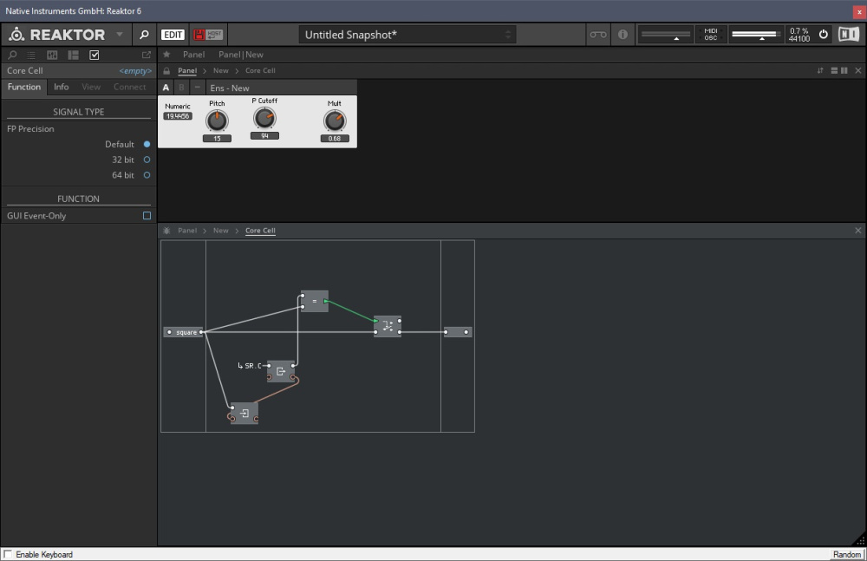
Task: Toggle the lock icon in panel breadcrumb
Action: click(166, 71)
